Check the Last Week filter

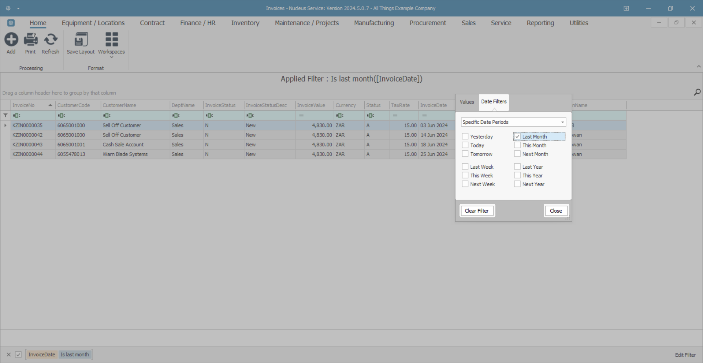(465, 167)
